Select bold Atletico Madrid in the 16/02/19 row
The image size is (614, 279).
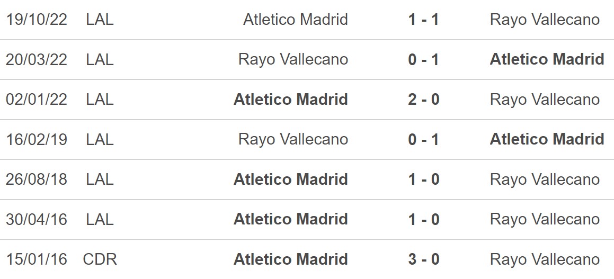547,139
